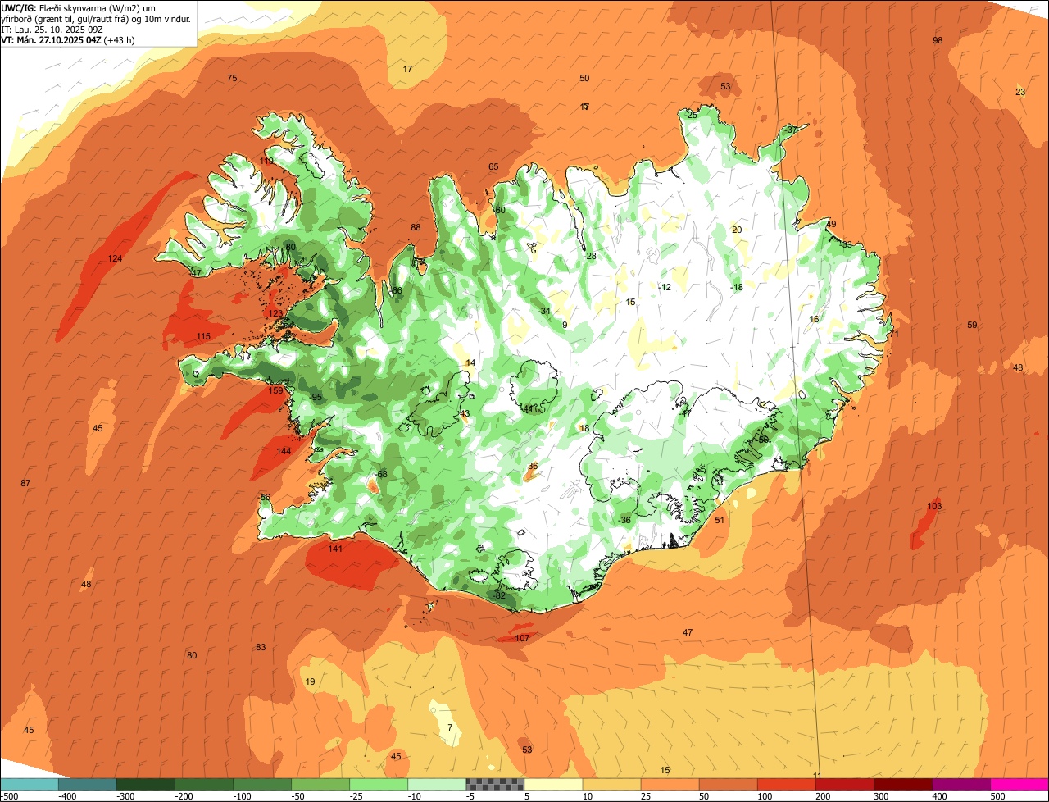Click the valid time 'VT: Mán. 27.10.2025 04Z (+43 h)'
Screen dimensions: 1049x802
click(68, 40)
